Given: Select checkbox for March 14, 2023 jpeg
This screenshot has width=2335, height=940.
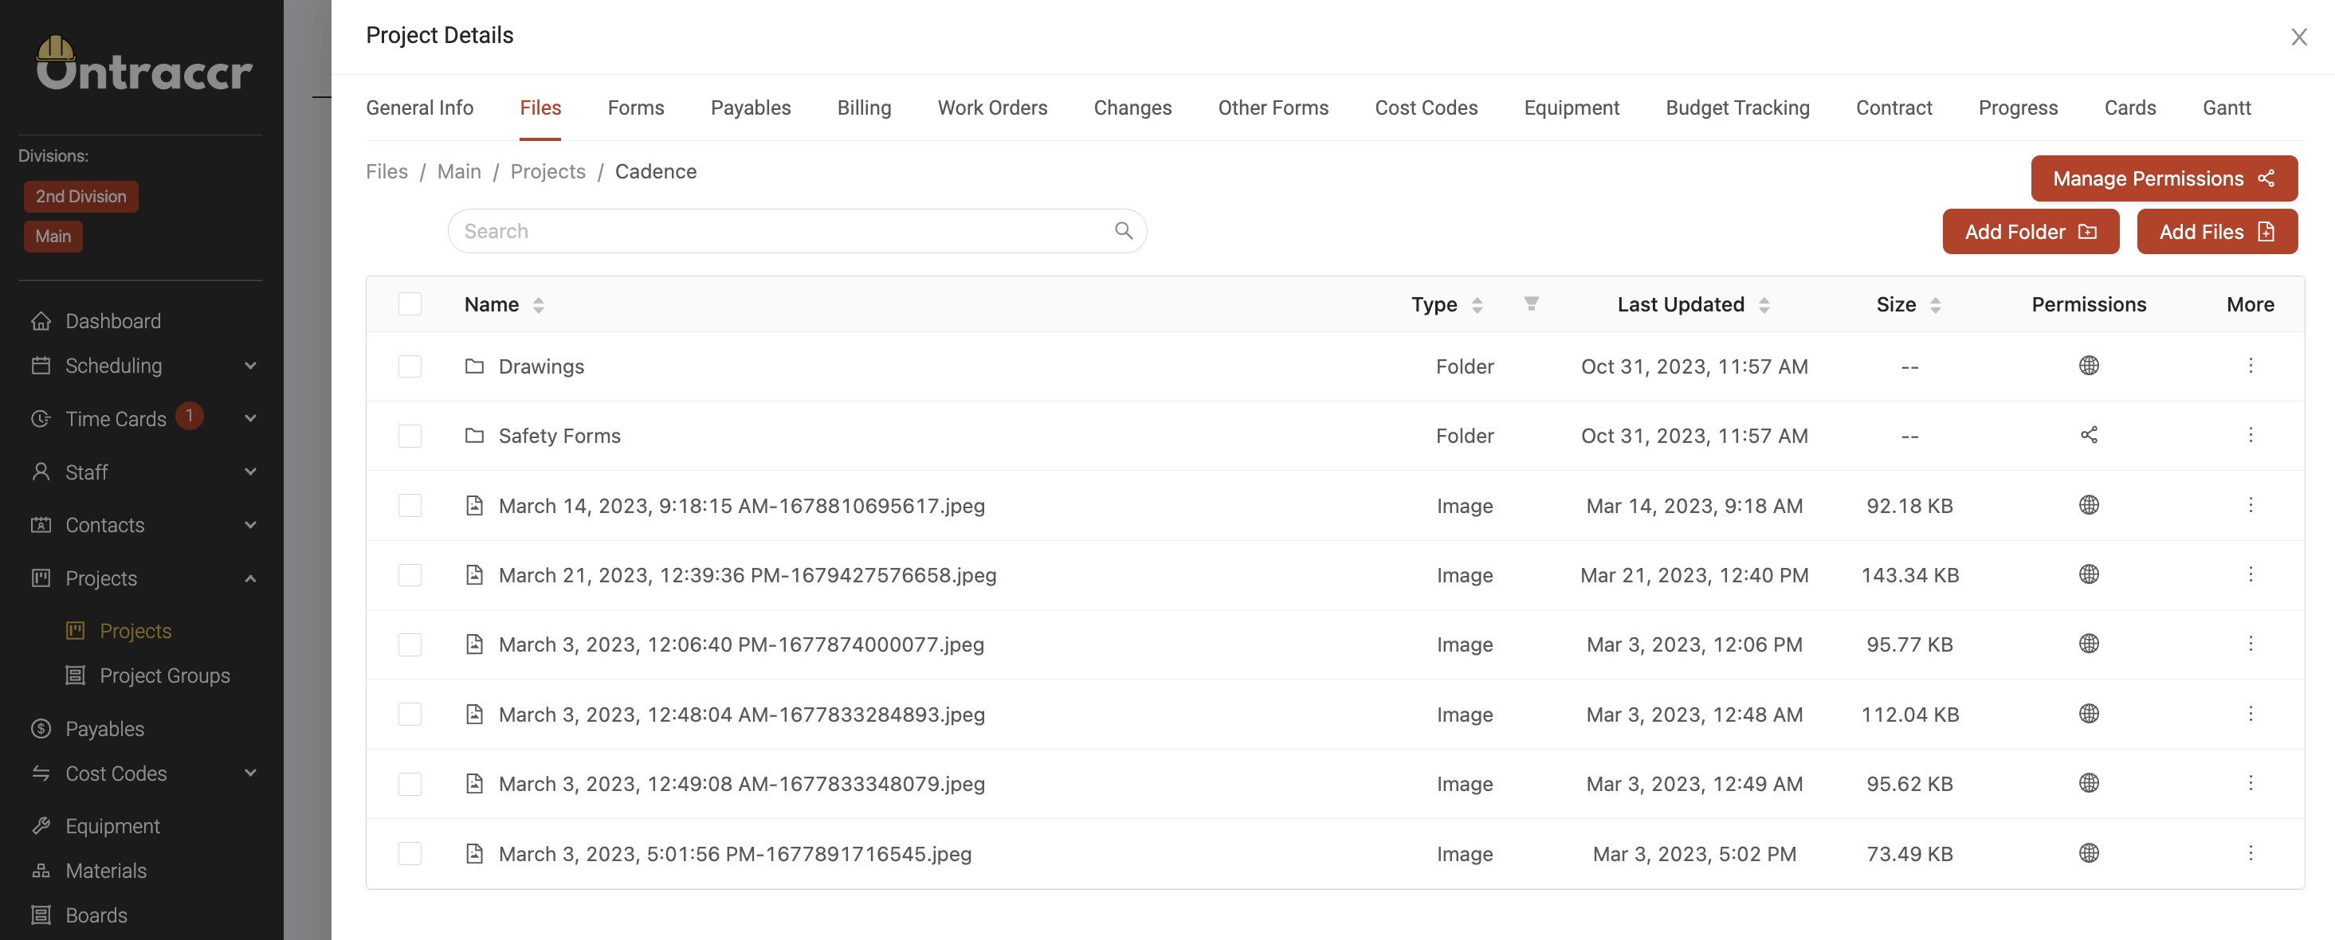Looking at the screenshot, I should click(x=410, y=505).
